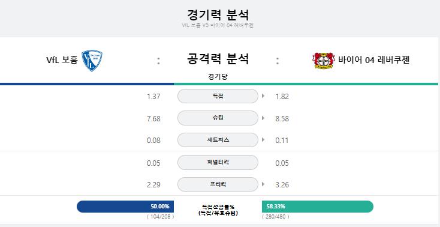Image resolution: width=440 pixels, height=227 pixels.
Task: Select the 프리킥 stat button
Action: (218, 184)
